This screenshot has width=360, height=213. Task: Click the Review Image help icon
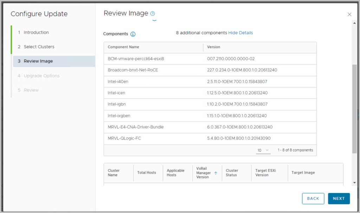(x=153, y=14)
